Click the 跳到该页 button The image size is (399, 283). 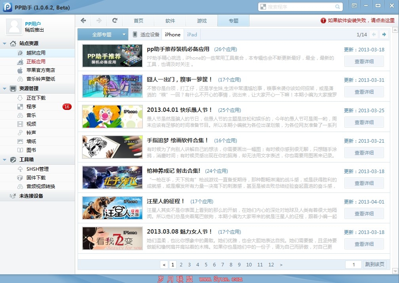tap(374, 264)
